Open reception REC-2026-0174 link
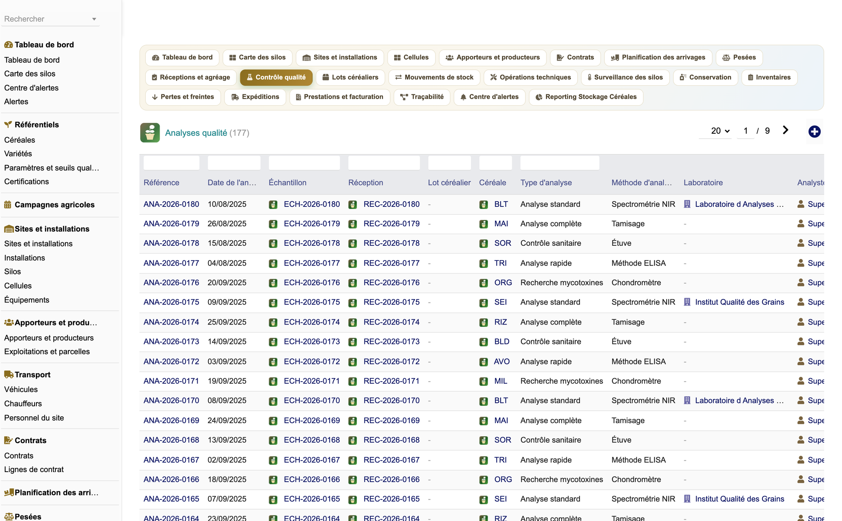The height and width of the screenshot is (521, 842). [392, 322]
